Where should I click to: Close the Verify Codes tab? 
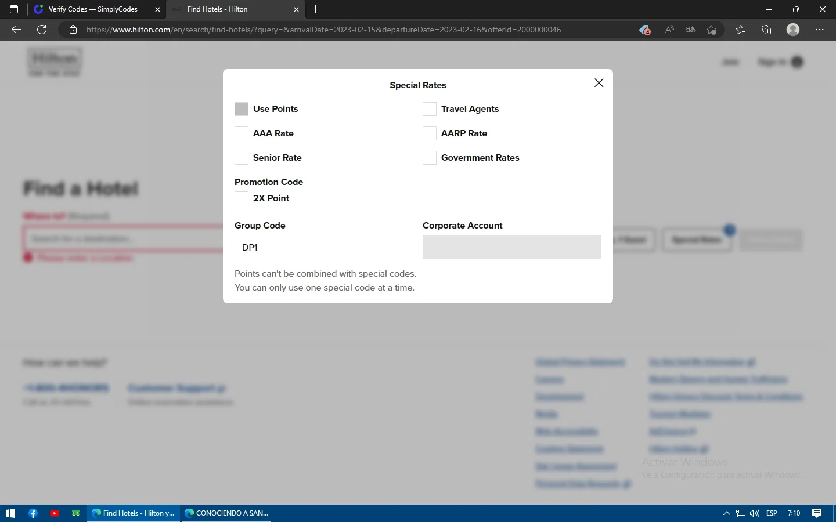(157, 9)
